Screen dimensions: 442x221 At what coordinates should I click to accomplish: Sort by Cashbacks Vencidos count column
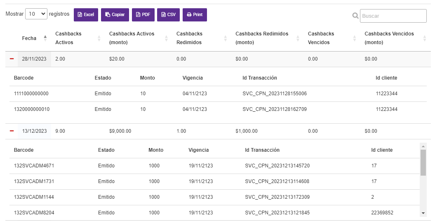355,38
